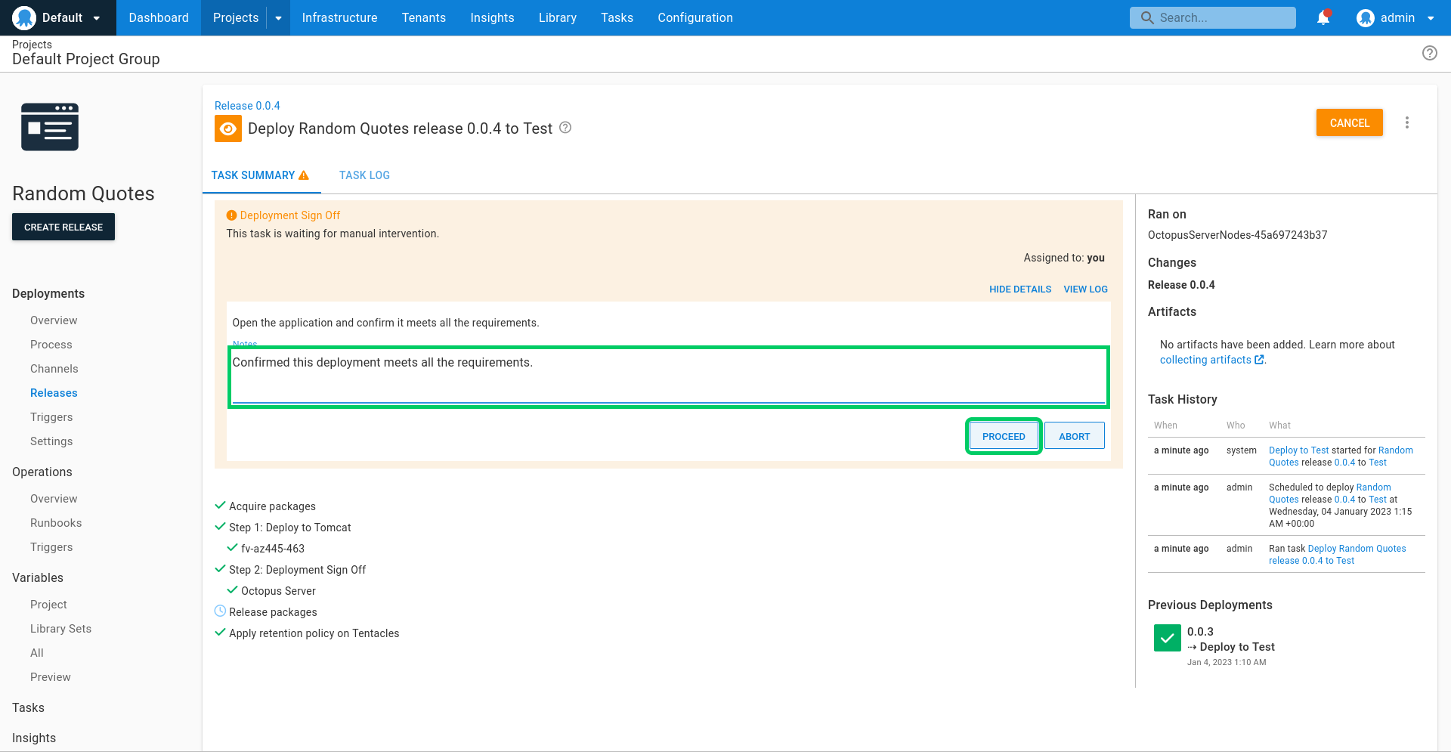The height and width of the screenshot is (752, 1451).
Task: Click the orange eye task status icon
Action: click(x=228, y=128)
